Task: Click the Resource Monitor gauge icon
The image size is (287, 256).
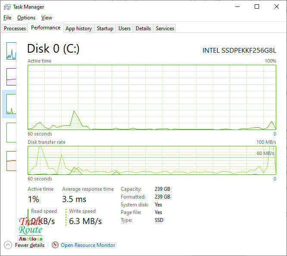Action: tap(55, 245)
